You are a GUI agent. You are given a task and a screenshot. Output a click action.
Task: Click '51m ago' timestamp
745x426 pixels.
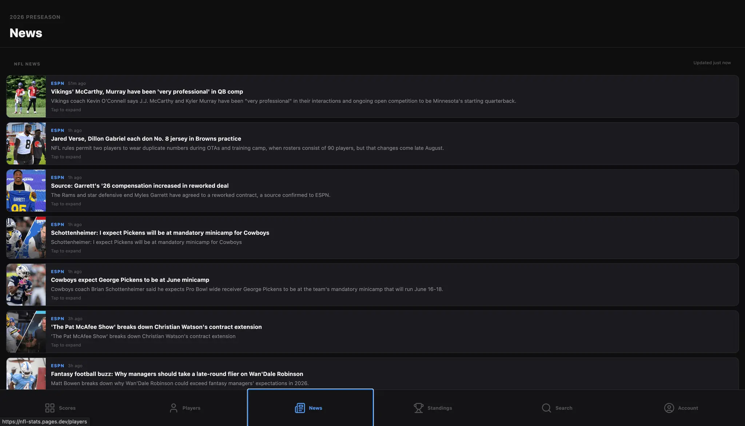click(77, 83)
